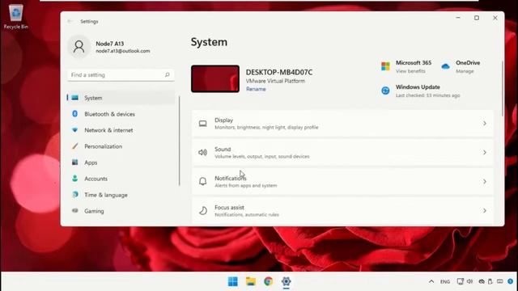Image resolution: width=518 pixels, height=291 pixels.
Task: Click the Notifications bell icon
Action: pos(203,181)
